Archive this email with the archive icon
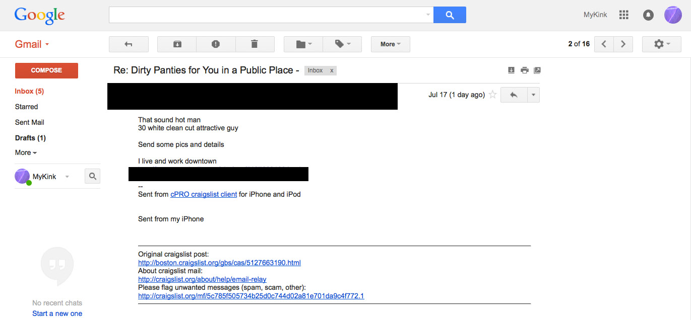Viewport: 691px width, 320px height. click(x=177, y=44)
